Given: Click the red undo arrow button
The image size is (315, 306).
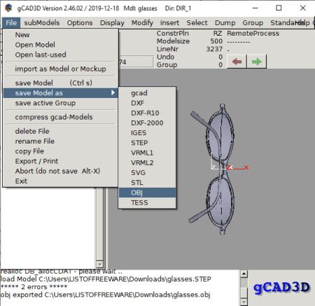Looking at the screenshot, I should [237, 62].
